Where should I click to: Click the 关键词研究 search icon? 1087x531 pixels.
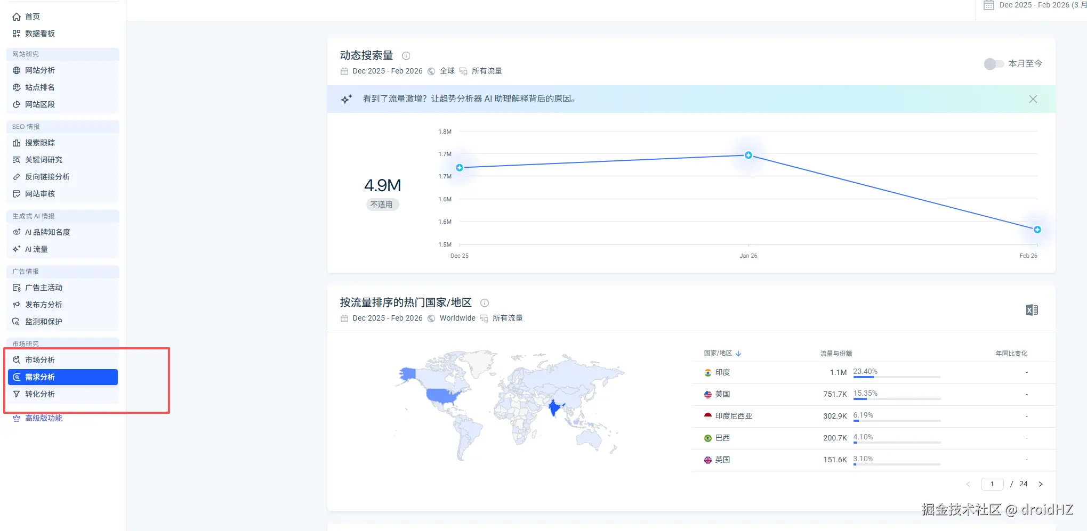tap(17, 160)
